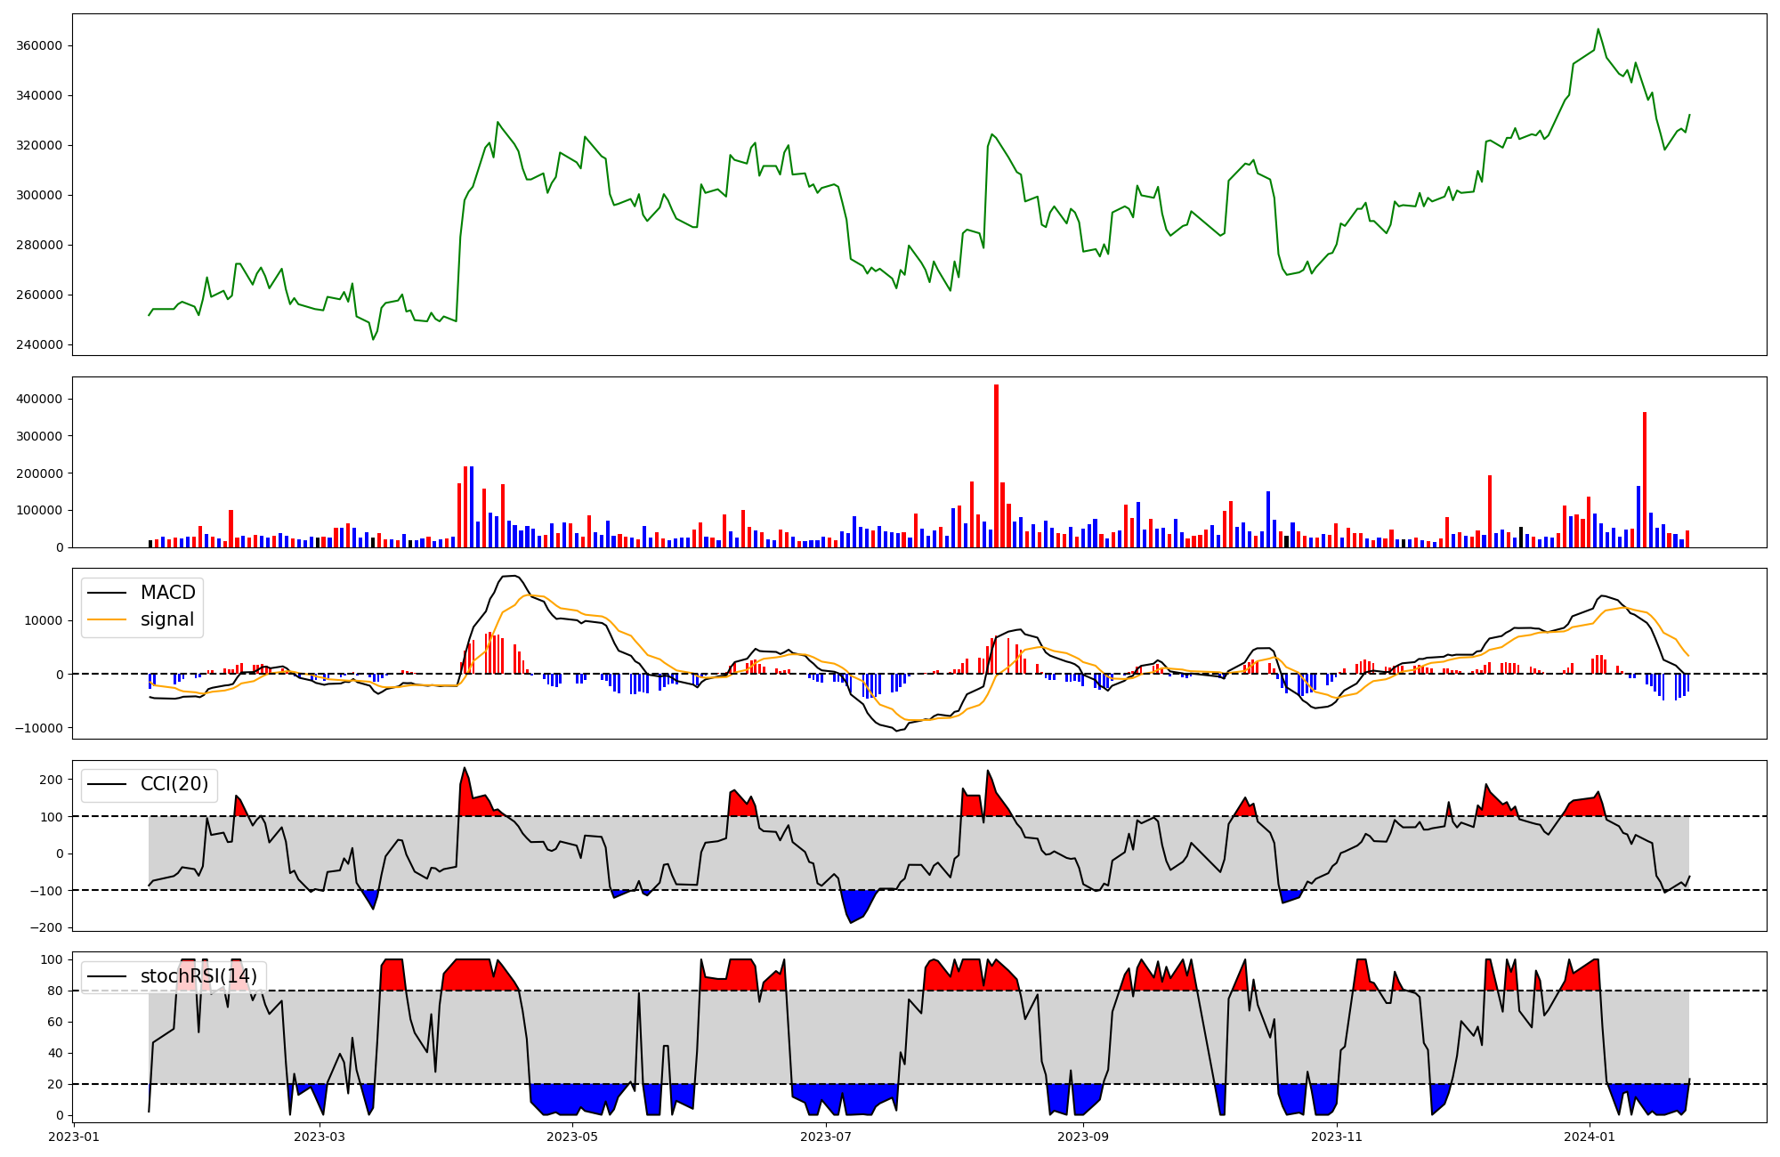Click the orange signal legend entry

pyautogui.click(x=167, y=619)
